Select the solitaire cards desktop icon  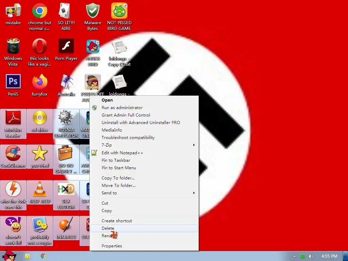click(66, 16)
